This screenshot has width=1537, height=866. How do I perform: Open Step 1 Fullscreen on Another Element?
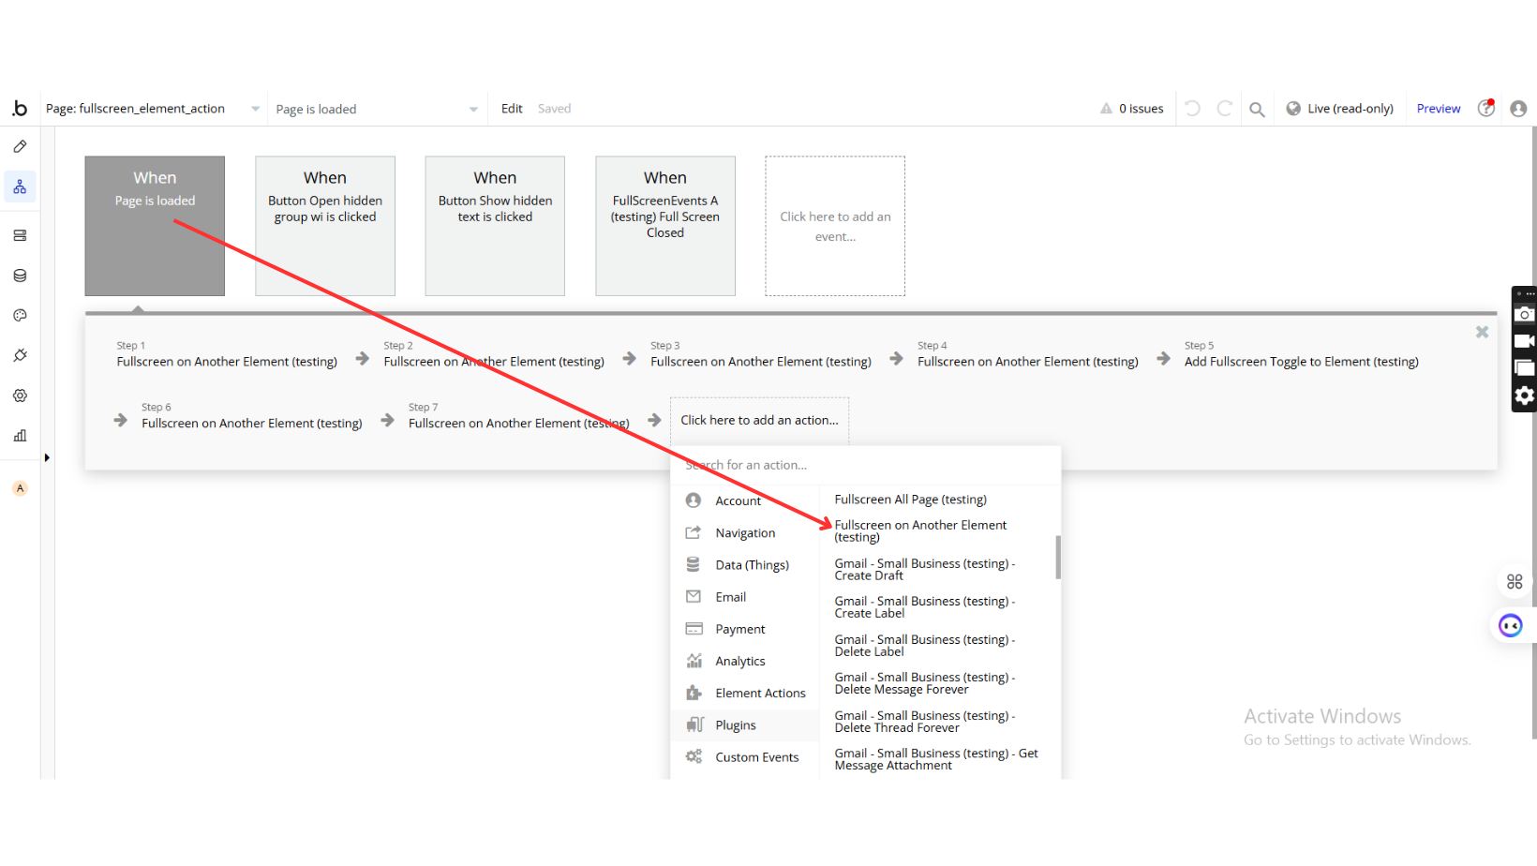(227, 355)
